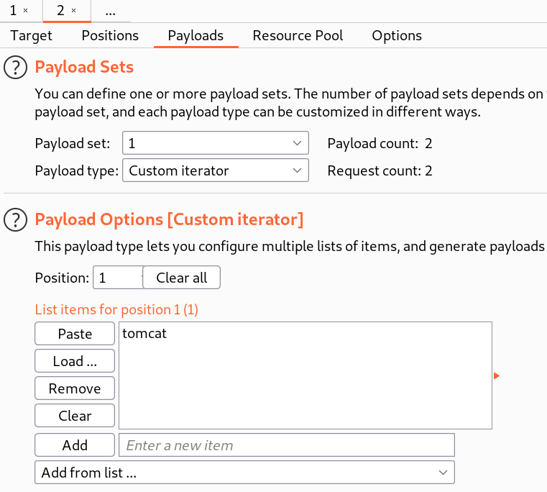The image size is (547, 492).
Task: Close Intruder attack tab 2
Action: point(73,12)
